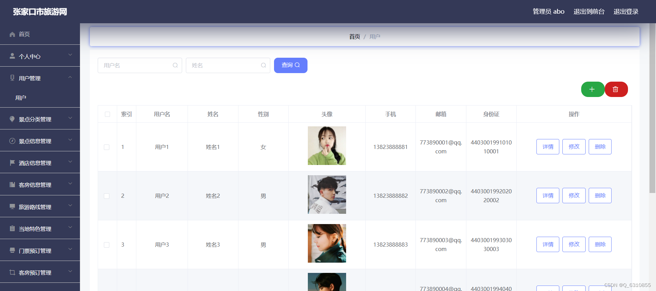Click the vertical page scrollbar
This screenshot has height=291, width=656.
[x=652, y=108]
